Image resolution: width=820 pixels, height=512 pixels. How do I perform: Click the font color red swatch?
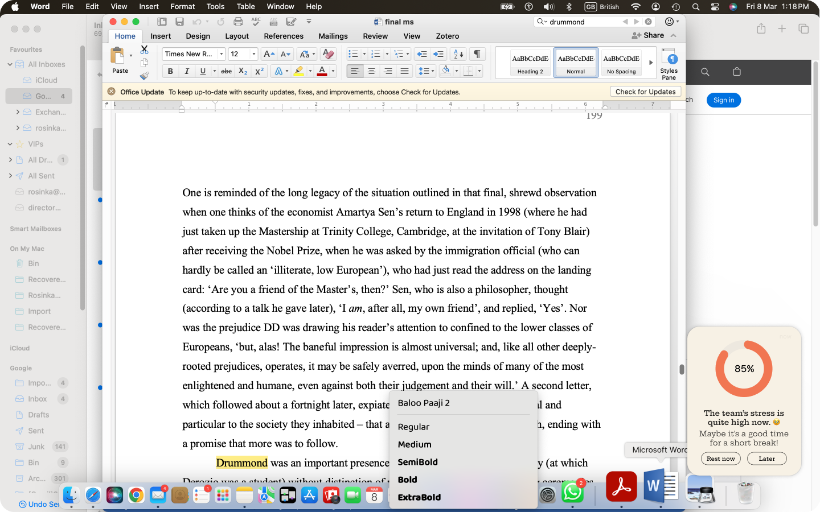point(322,71)
